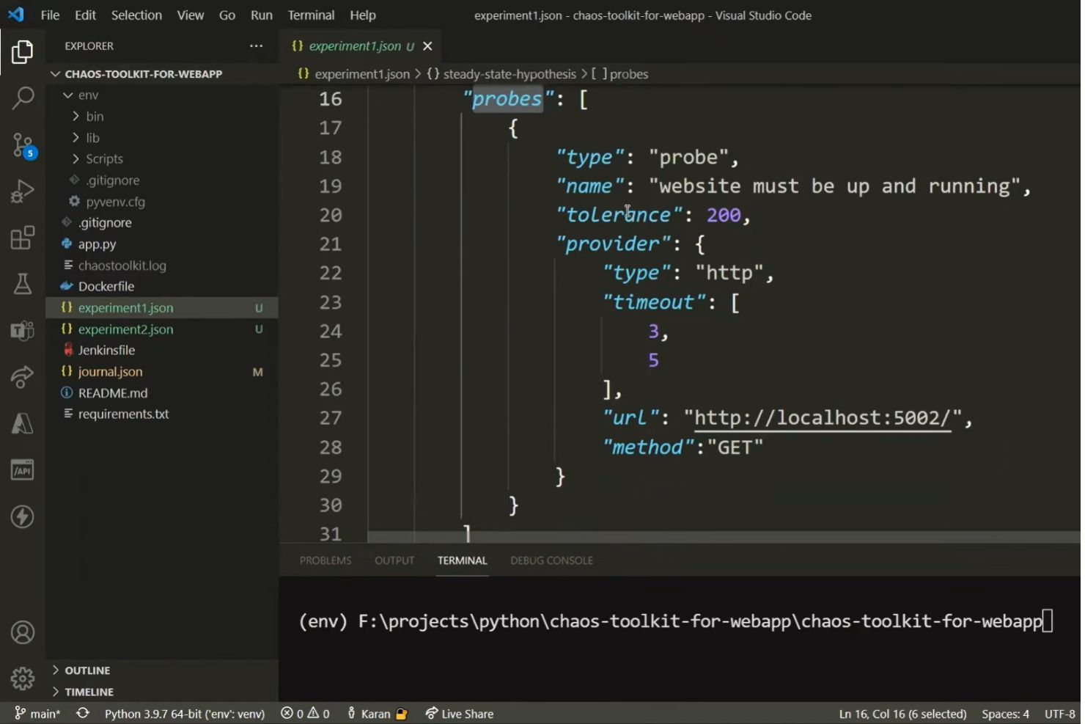This screenshot has width=1085, height=724.
Task: Select Python 3.9.7 interpreter in status bar
Action: coord(185,714)
